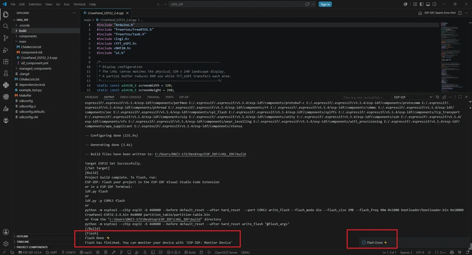Click Customize Layout icon in title bar
Image resolution: width=472 pixels, height=255 pixels.
pyautogui.click(x=415, y=4)
